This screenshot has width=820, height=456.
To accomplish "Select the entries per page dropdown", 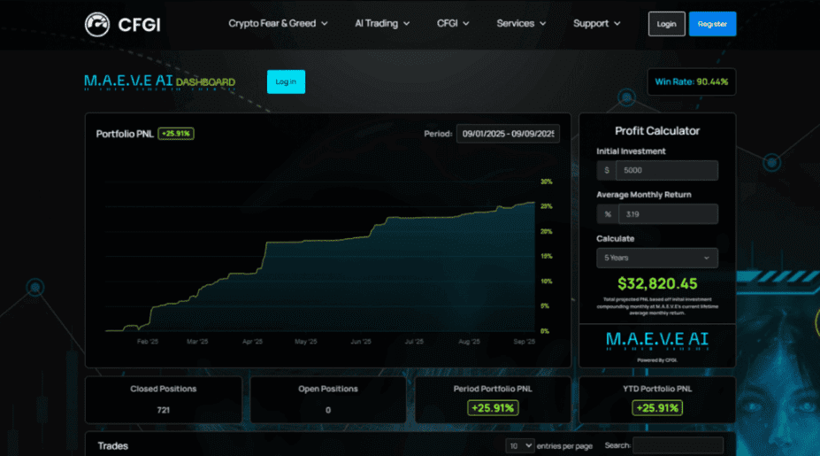I will pos(519,445).
